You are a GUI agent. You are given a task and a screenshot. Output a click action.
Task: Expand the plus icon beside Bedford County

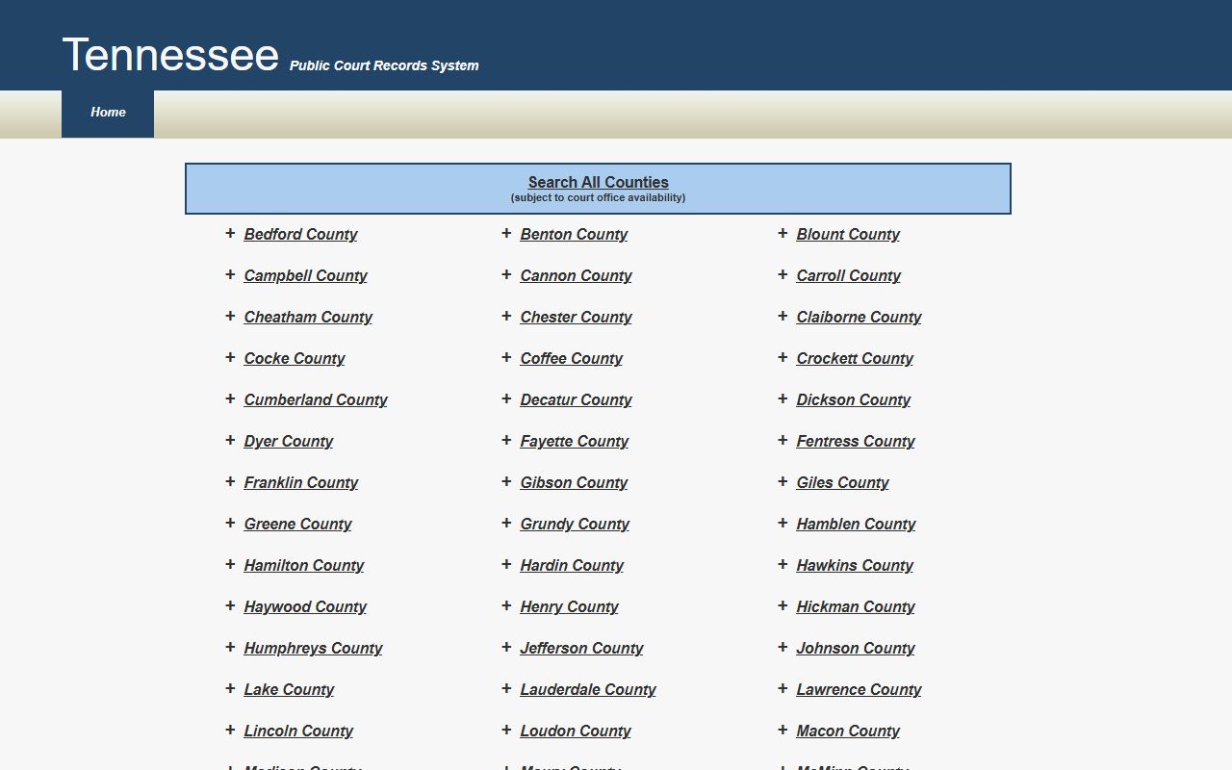pyautogui.click(x=230, y=234)
